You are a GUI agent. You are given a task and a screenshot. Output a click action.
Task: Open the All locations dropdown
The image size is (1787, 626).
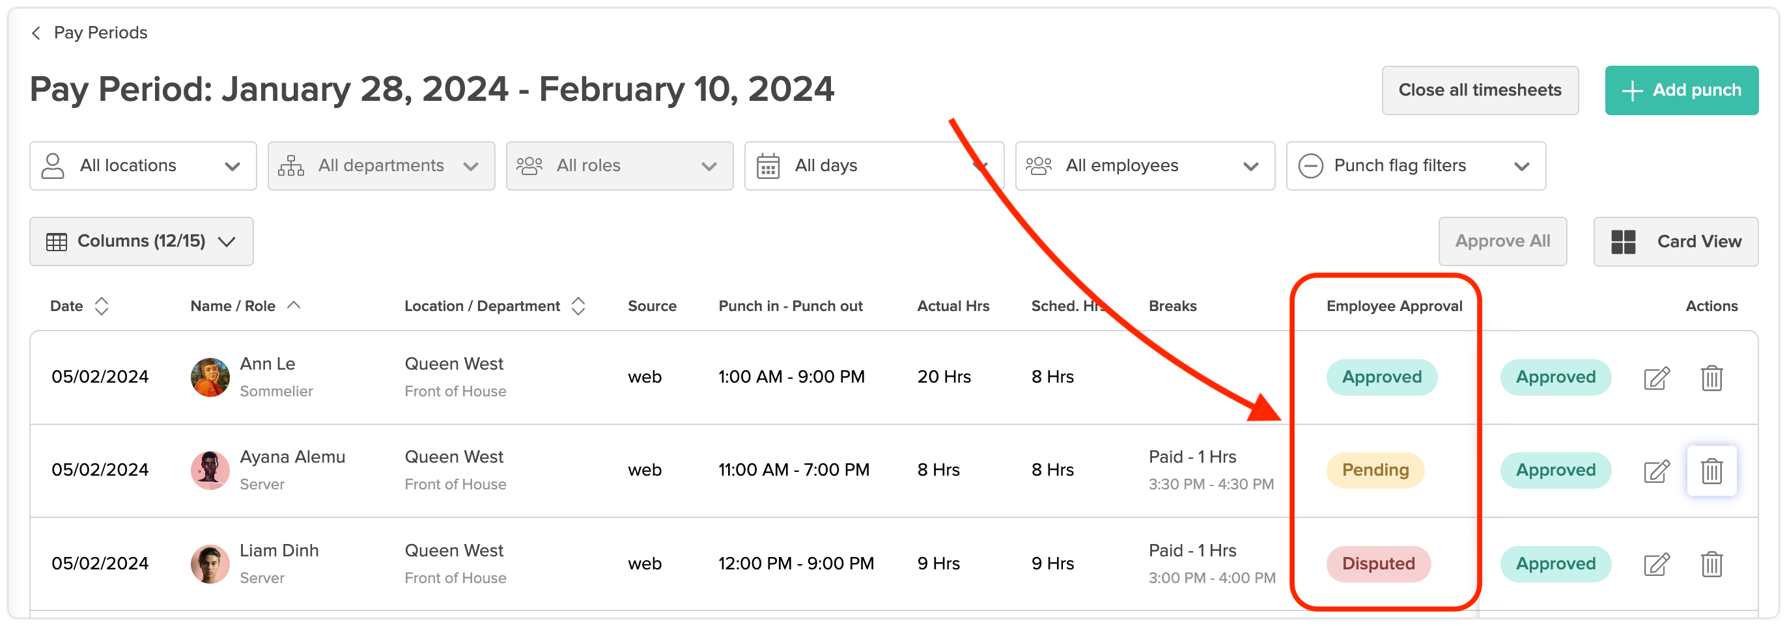(143, 166)
